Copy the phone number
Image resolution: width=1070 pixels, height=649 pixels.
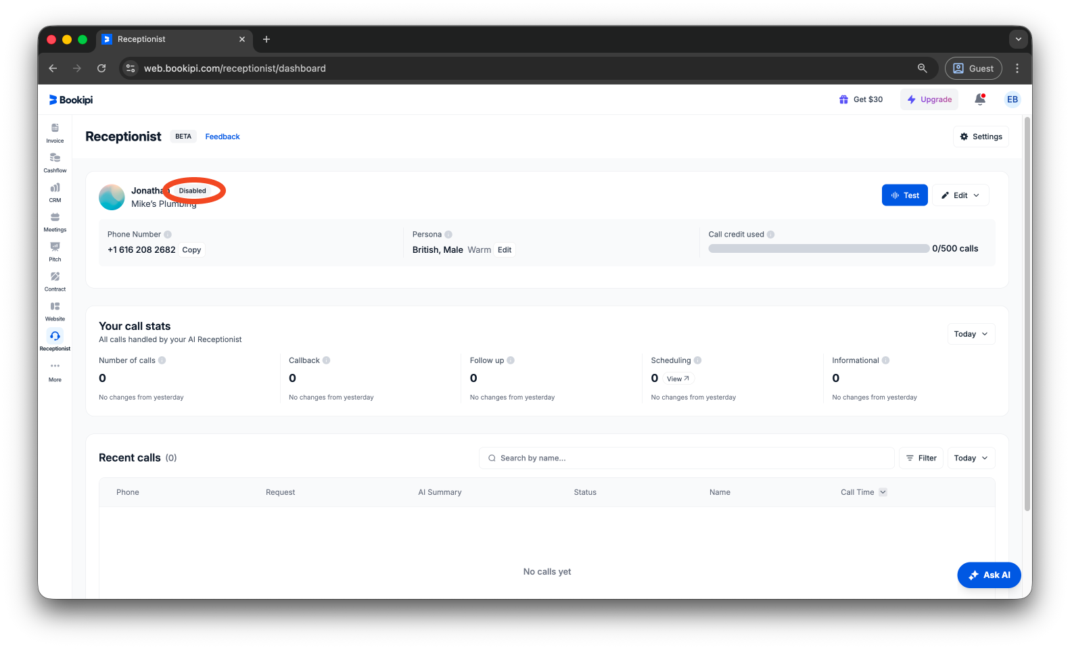click(x=191, y=250)
